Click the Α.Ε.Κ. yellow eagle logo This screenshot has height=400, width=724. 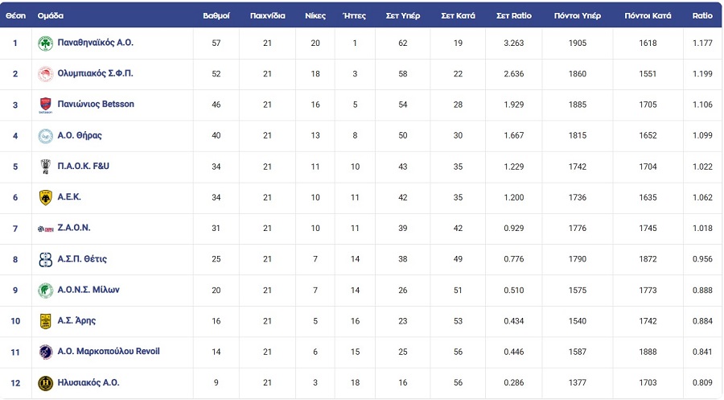(46, 197)
